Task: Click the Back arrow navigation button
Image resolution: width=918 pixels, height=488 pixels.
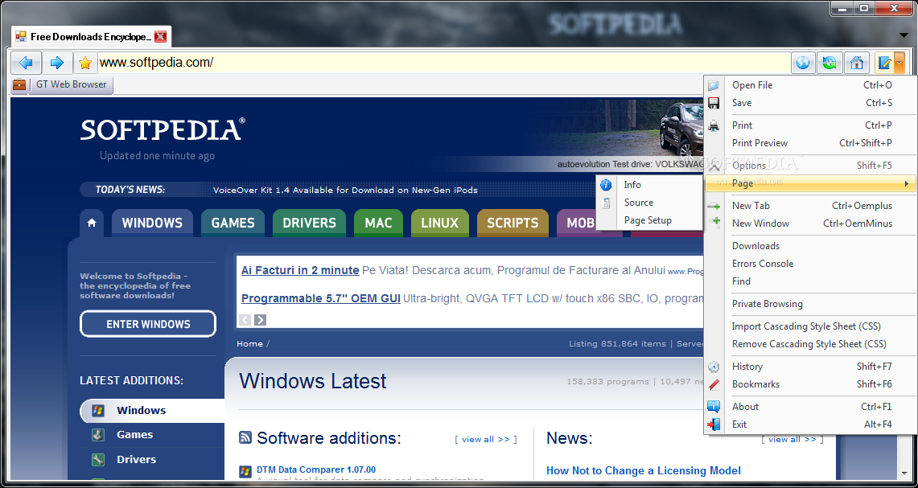Action: (x=26, y=63)
